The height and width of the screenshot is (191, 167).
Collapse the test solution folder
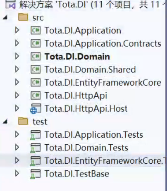pyautogui.click(x=5, y=122)
